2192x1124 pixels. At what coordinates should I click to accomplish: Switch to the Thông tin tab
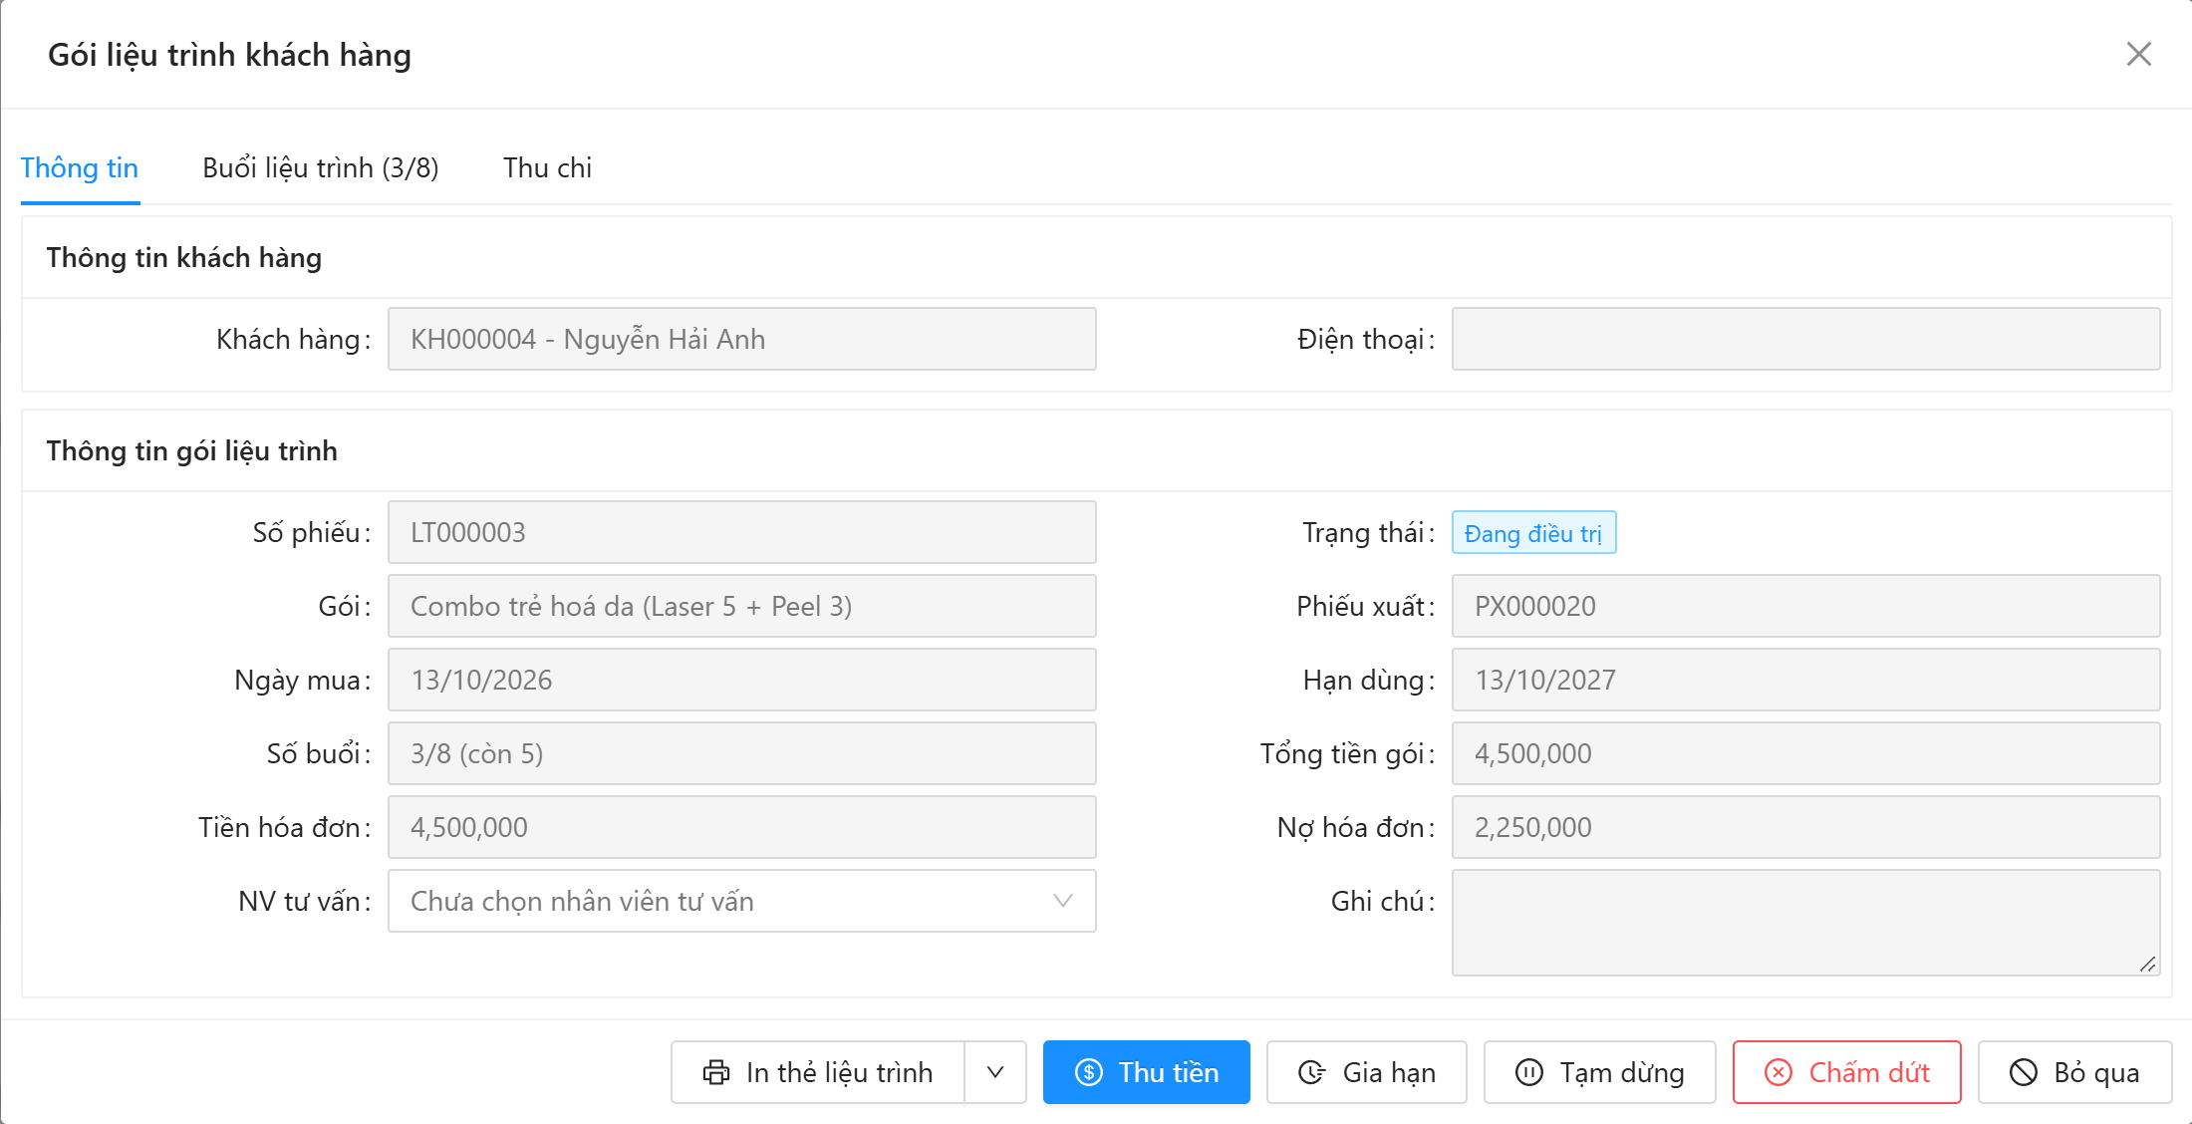click(x=80, y=167)
